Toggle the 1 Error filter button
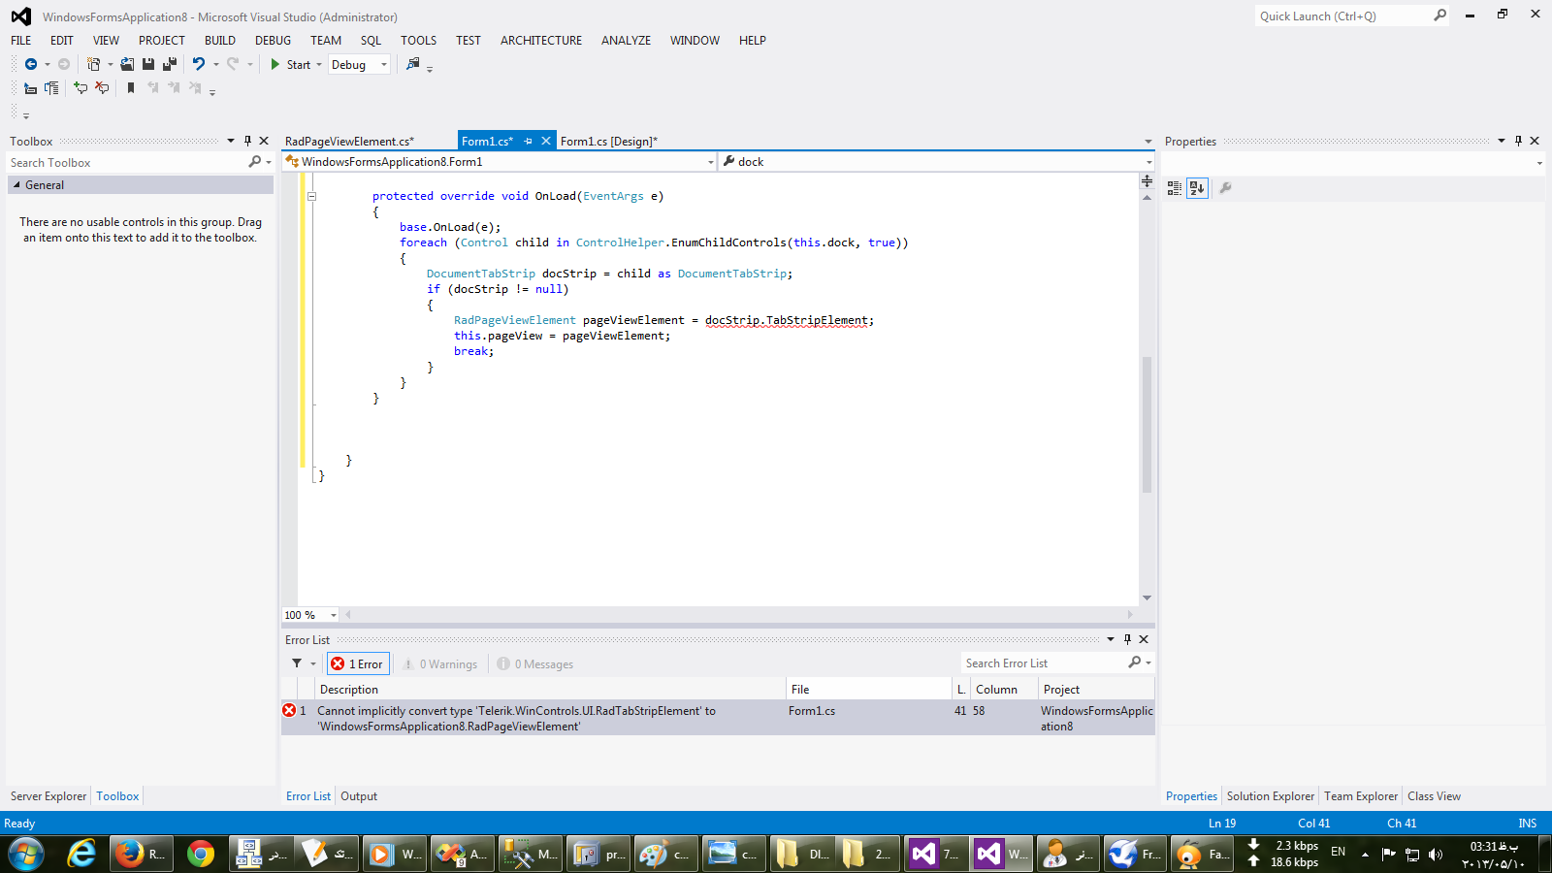This screenshot has width=1552, height=873. coord(358,664)
